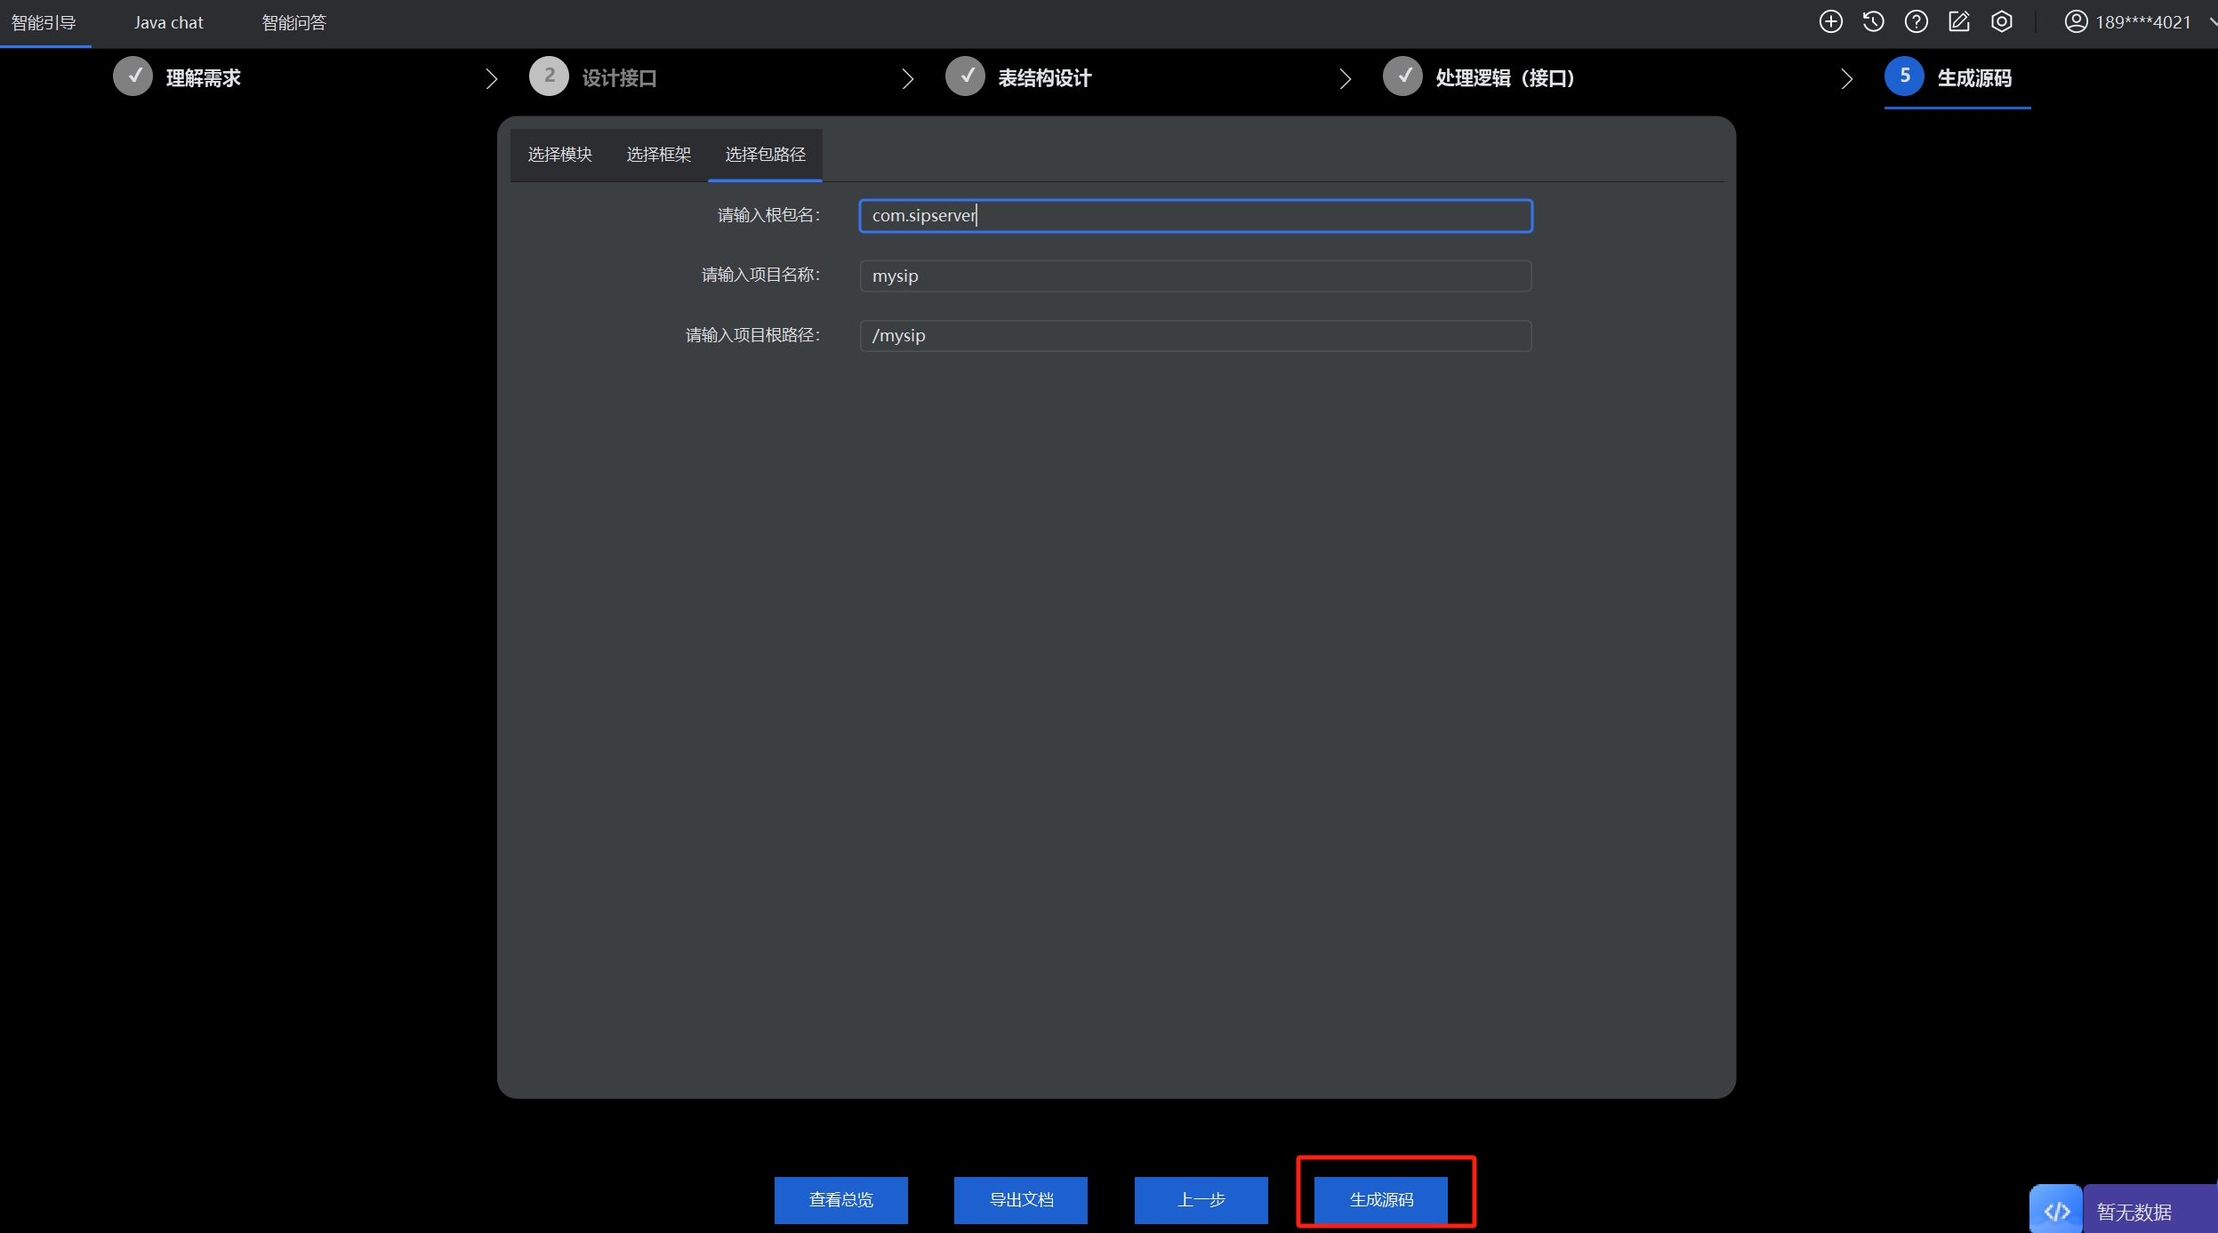The width and height of the screenshot is (2218, 1233).
Task: Click the root path field /mysip
Action: pos(1194,336)
